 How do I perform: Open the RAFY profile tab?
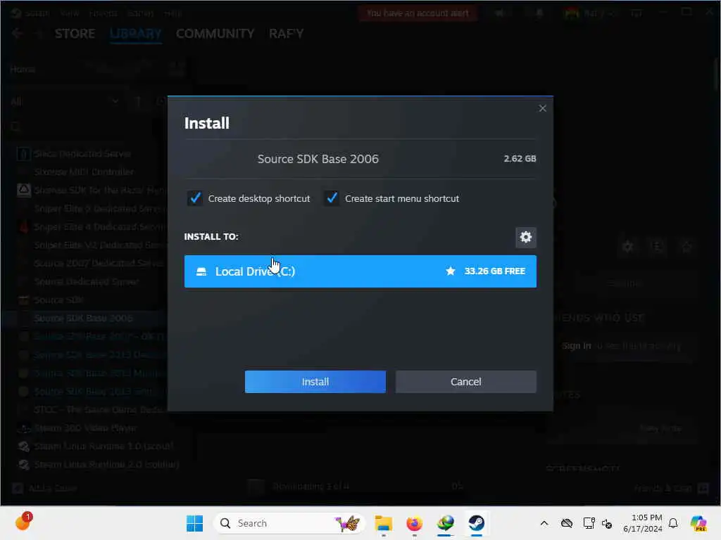pyautogui.click(x=286, y=34)
